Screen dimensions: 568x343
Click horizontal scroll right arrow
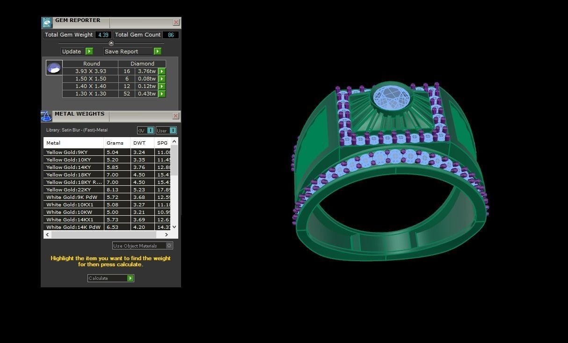pos(166,234)
